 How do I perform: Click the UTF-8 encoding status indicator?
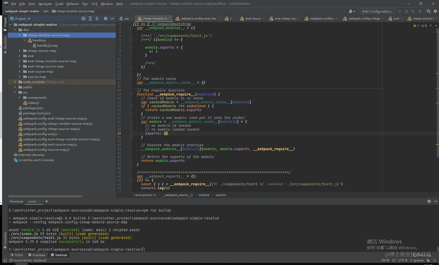[x=403, y=260]
